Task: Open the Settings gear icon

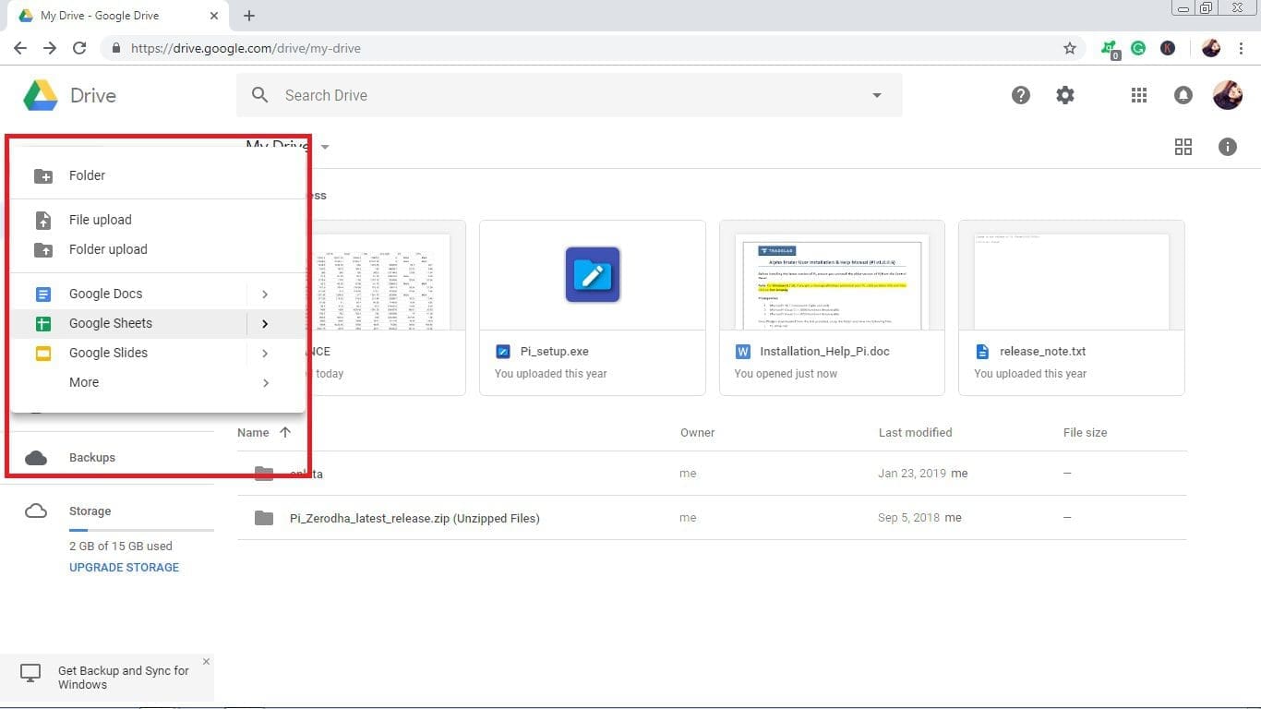Action: 1065,95
